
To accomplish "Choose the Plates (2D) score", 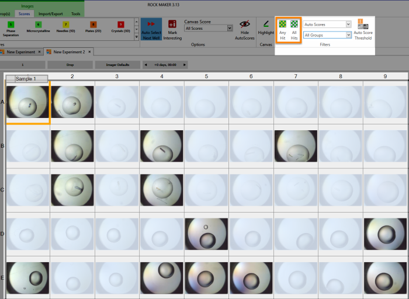I will (x=93, y=25).
